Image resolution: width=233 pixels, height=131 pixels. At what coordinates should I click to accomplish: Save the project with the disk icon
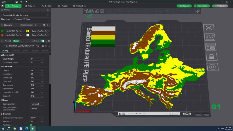(x=17, y=2)
